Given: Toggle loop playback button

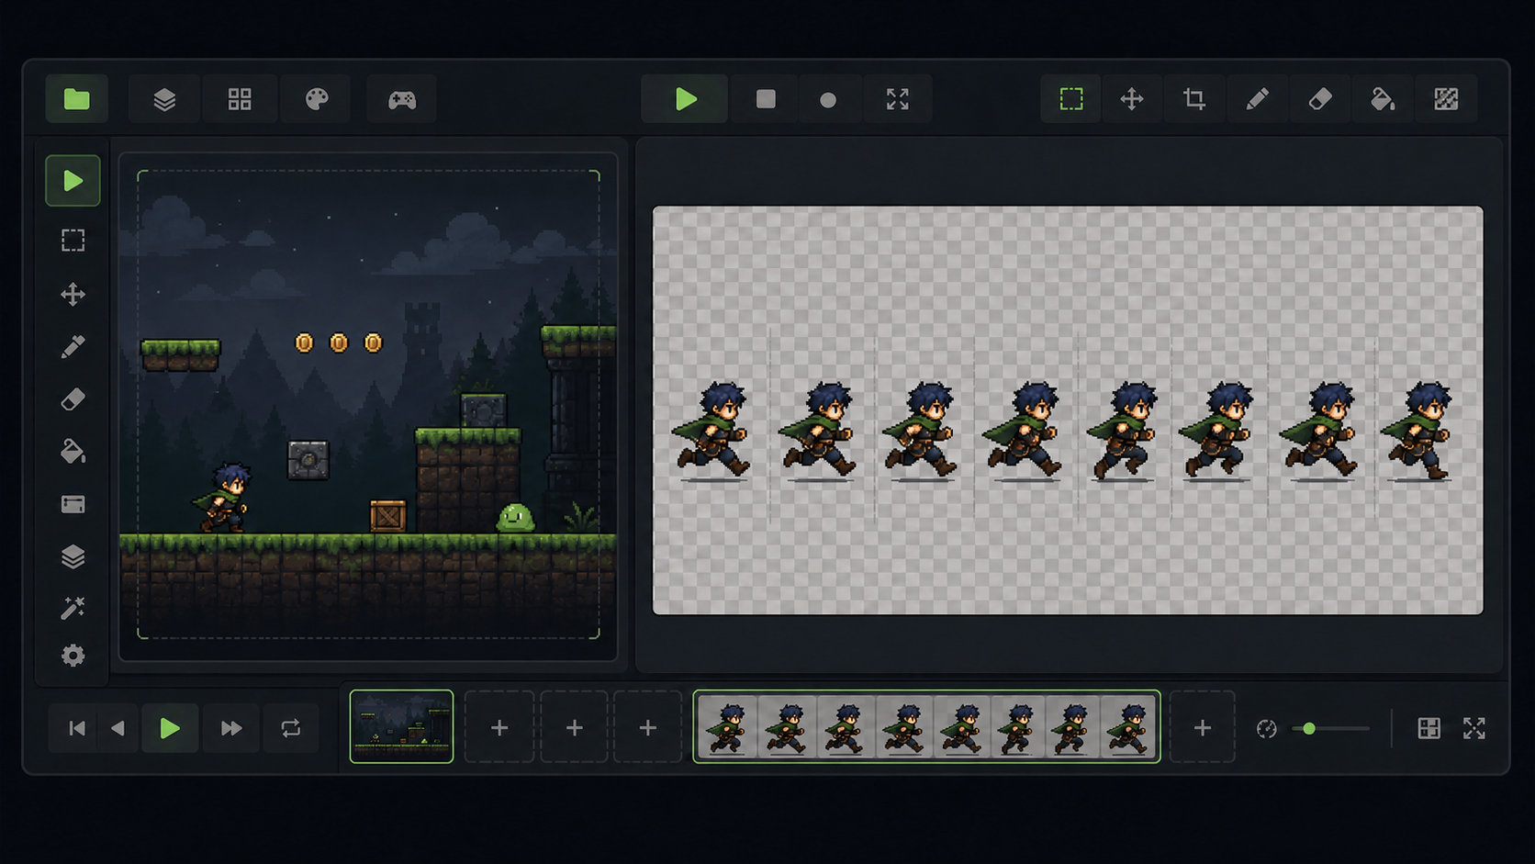Looking at the screenshot, I should tap(290, 728).
